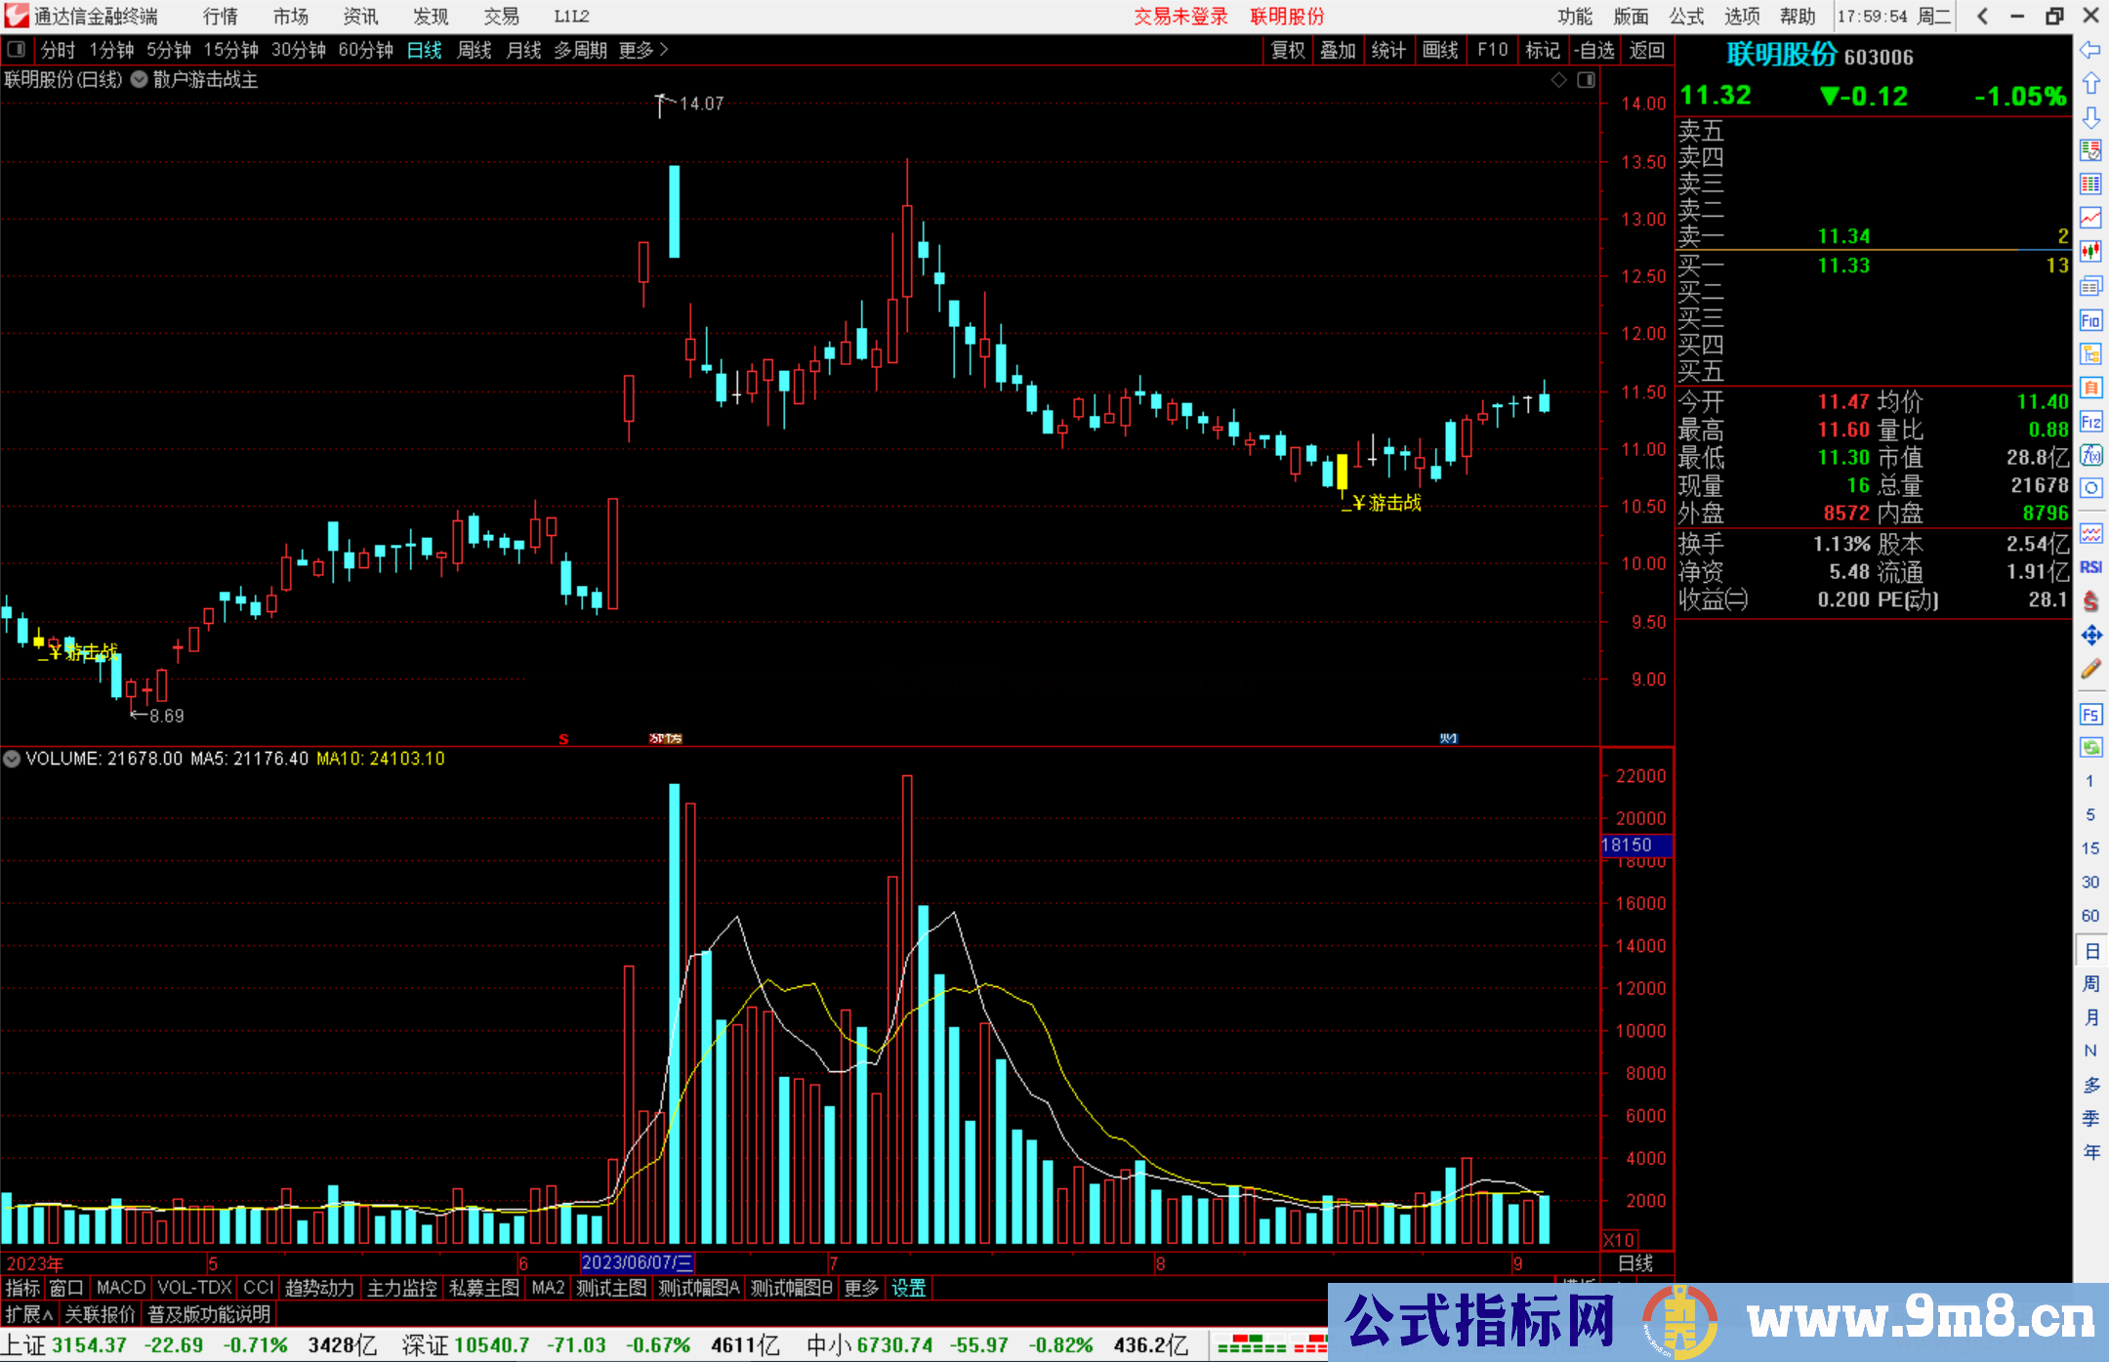Screen dimensions: 2109x1362
Task: Click the green refresh sidebar icon
Action: point(2090,748)
